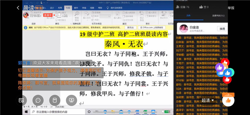This screenshot has height=115, width=250.
Task: Click the Windows Start button
Action: 26,112
